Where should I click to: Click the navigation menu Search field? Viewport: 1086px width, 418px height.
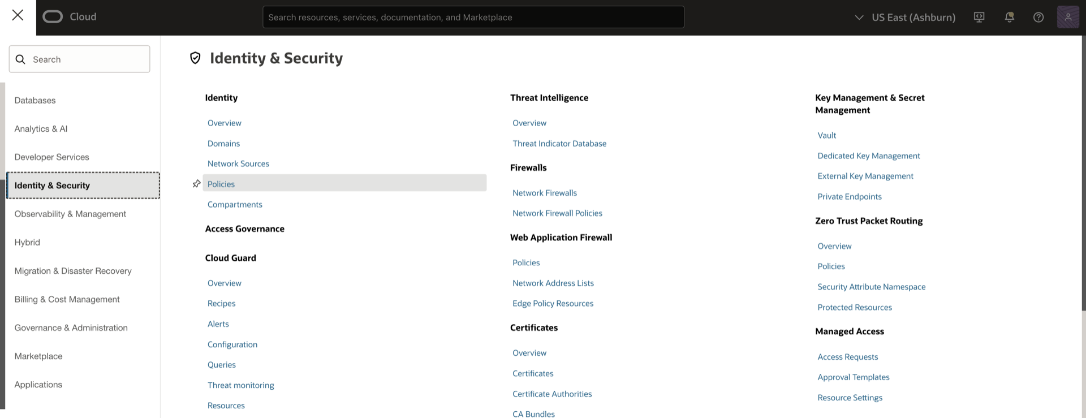coord(79,59)
